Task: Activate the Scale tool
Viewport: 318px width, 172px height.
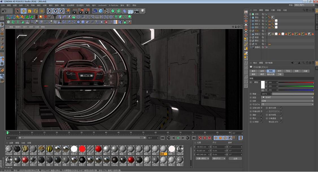Action: (30, 11)
